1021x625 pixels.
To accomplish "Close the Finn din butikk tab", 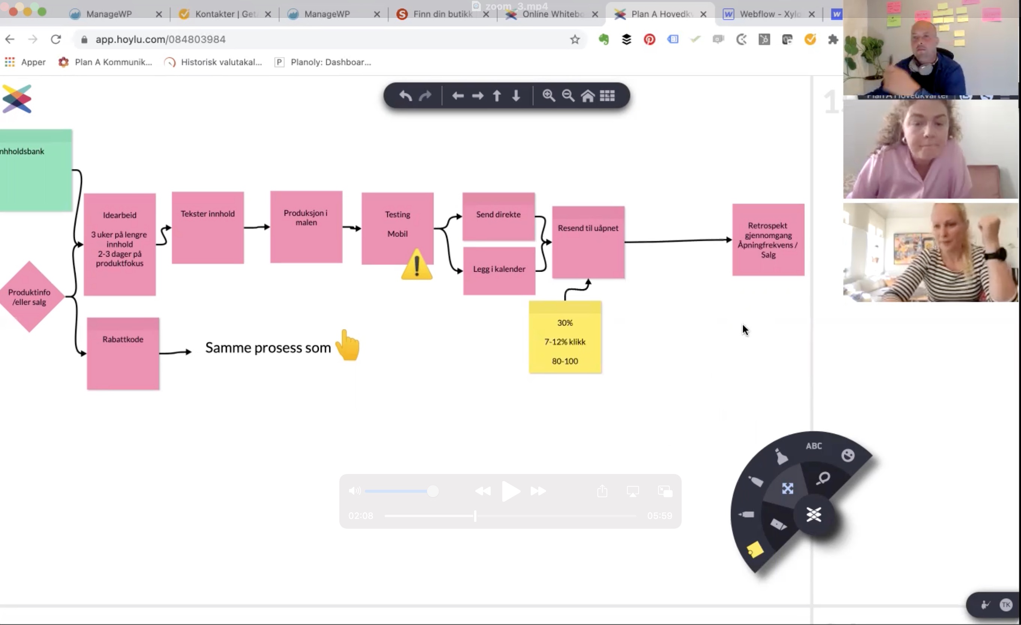I will [486, 14].
